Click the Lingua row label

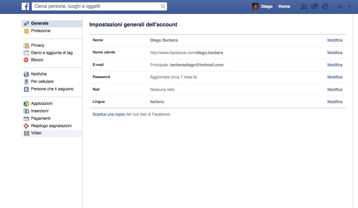(99, 101)
